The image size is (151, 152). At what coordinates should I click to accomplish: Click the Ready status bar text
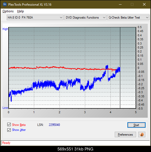[6, 143]
